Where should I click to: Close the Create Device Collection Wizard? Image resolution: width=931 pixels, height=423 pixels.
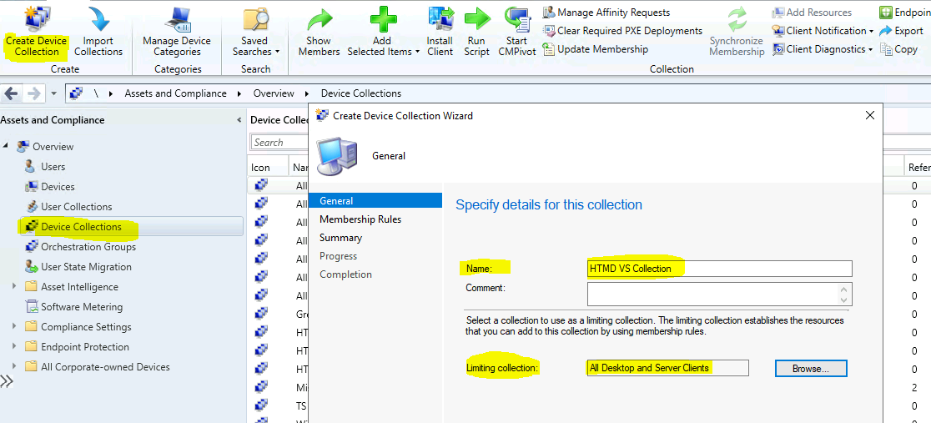[870, 115]
